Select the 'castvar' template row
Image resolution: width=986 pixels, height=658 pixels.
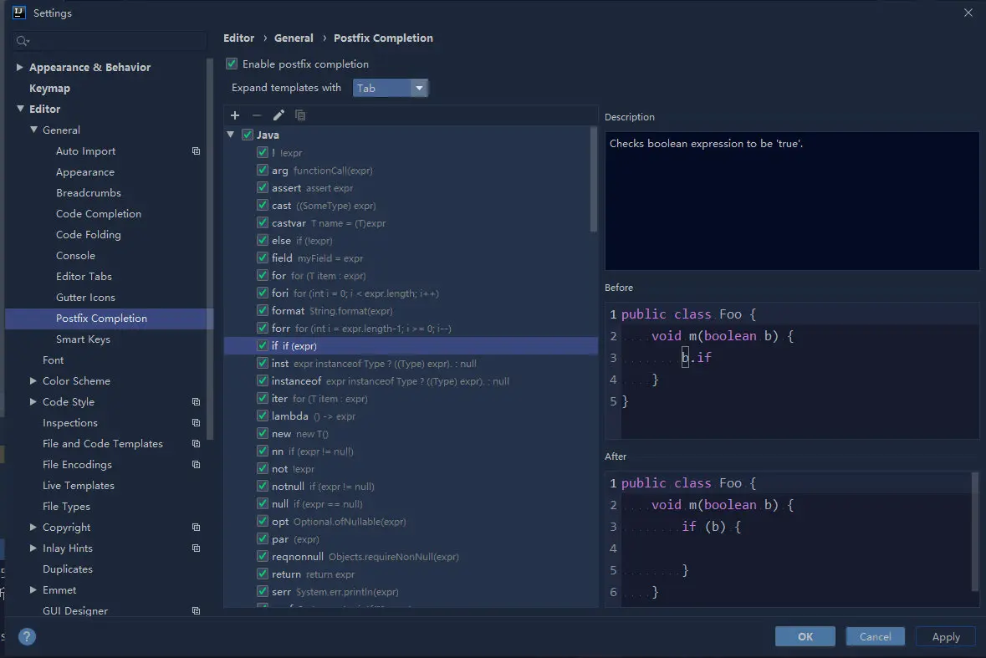click(411, 222)
